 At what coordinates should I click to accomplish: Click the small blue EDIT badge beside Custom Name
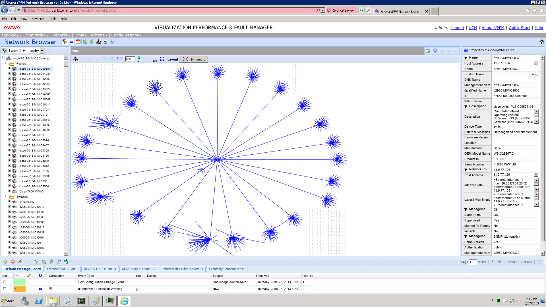535,74
